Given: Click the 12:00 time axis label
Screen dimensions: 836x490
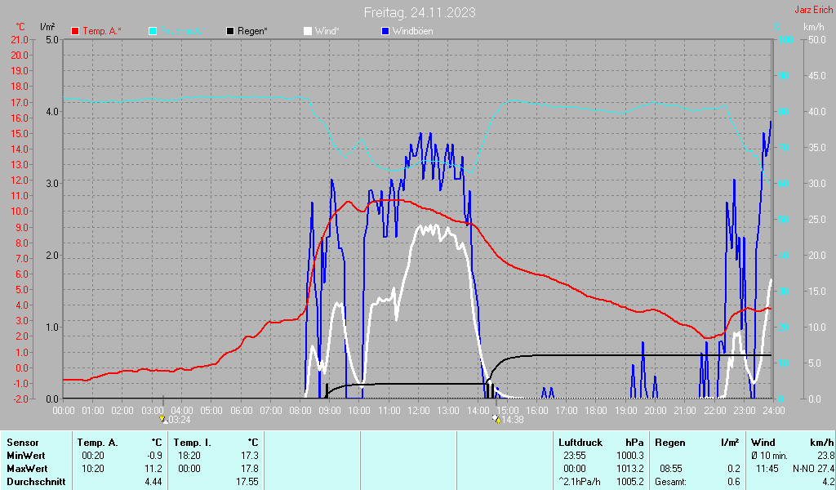Looking at the screenshot, I should click(419, 410).
